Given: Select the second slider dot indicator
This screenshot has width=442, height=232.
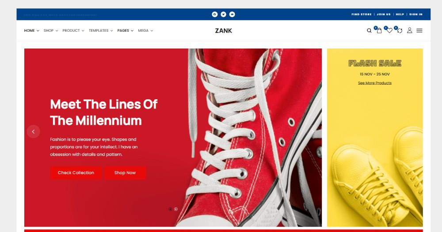Looking at the screenshot, I should coord(176,209).
